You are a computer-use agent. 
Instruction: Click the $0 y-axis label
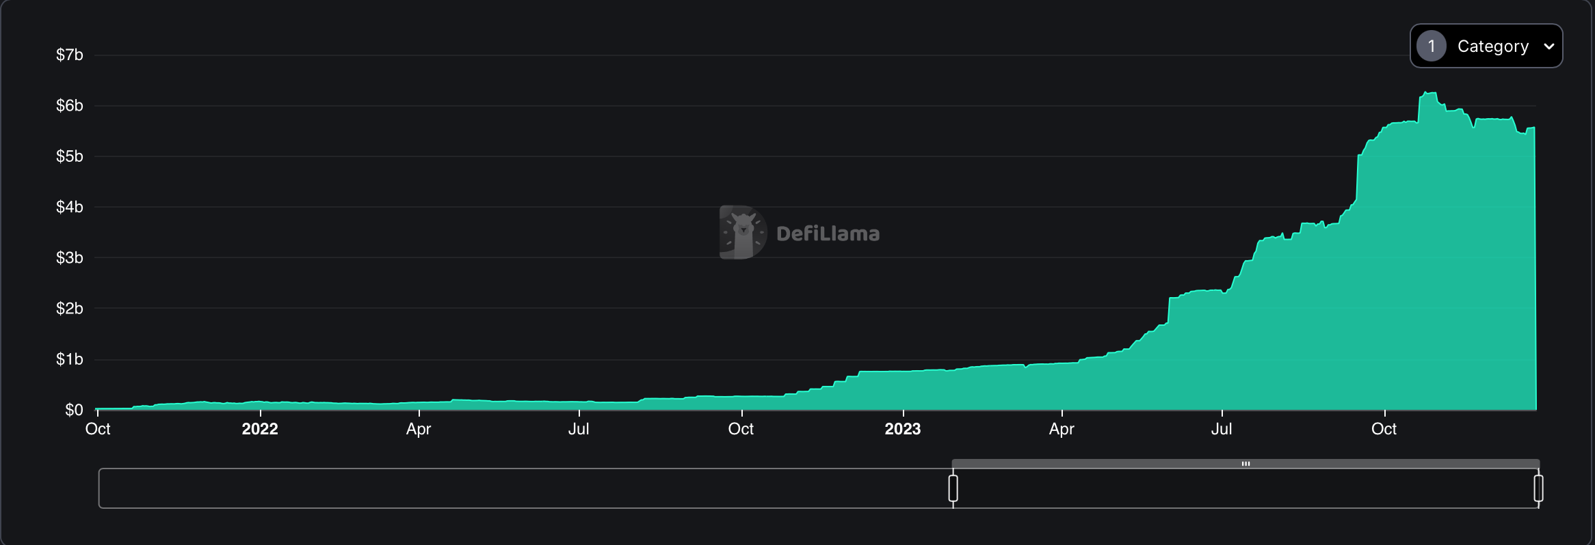point(74,410)
